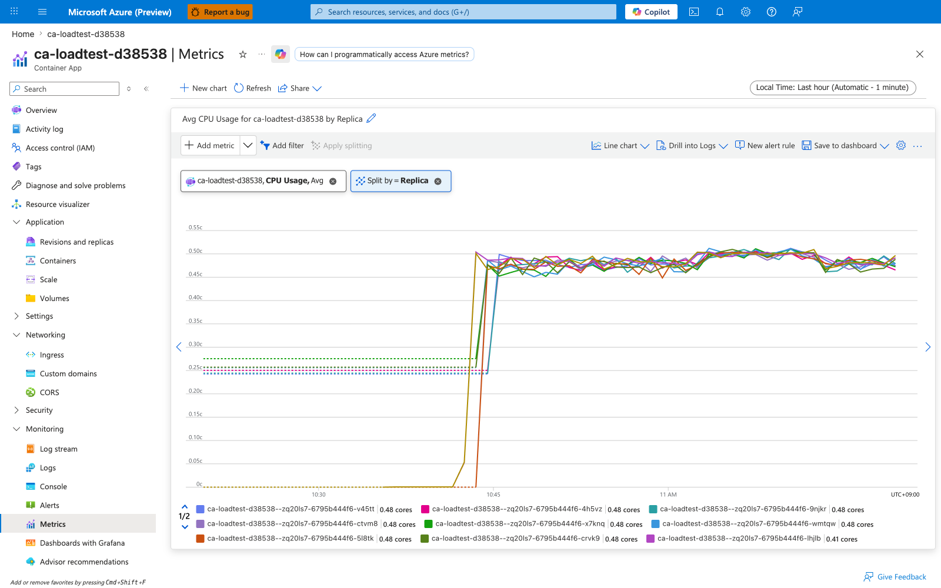Screen dimensions: 941x588
Task: Create a New alert rule
Action: [x=765, y=145]
